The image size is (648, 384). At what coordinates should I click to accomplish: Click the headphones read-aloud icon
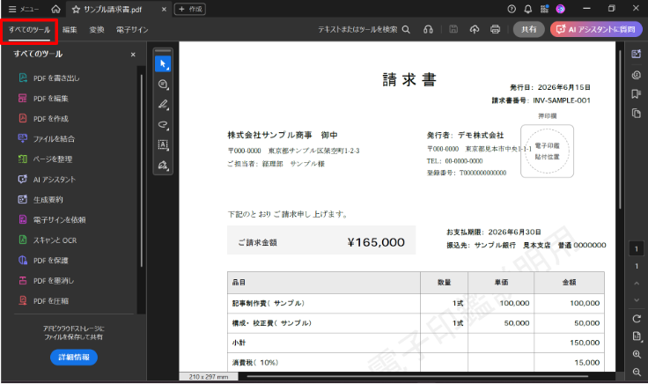[428, 29]
